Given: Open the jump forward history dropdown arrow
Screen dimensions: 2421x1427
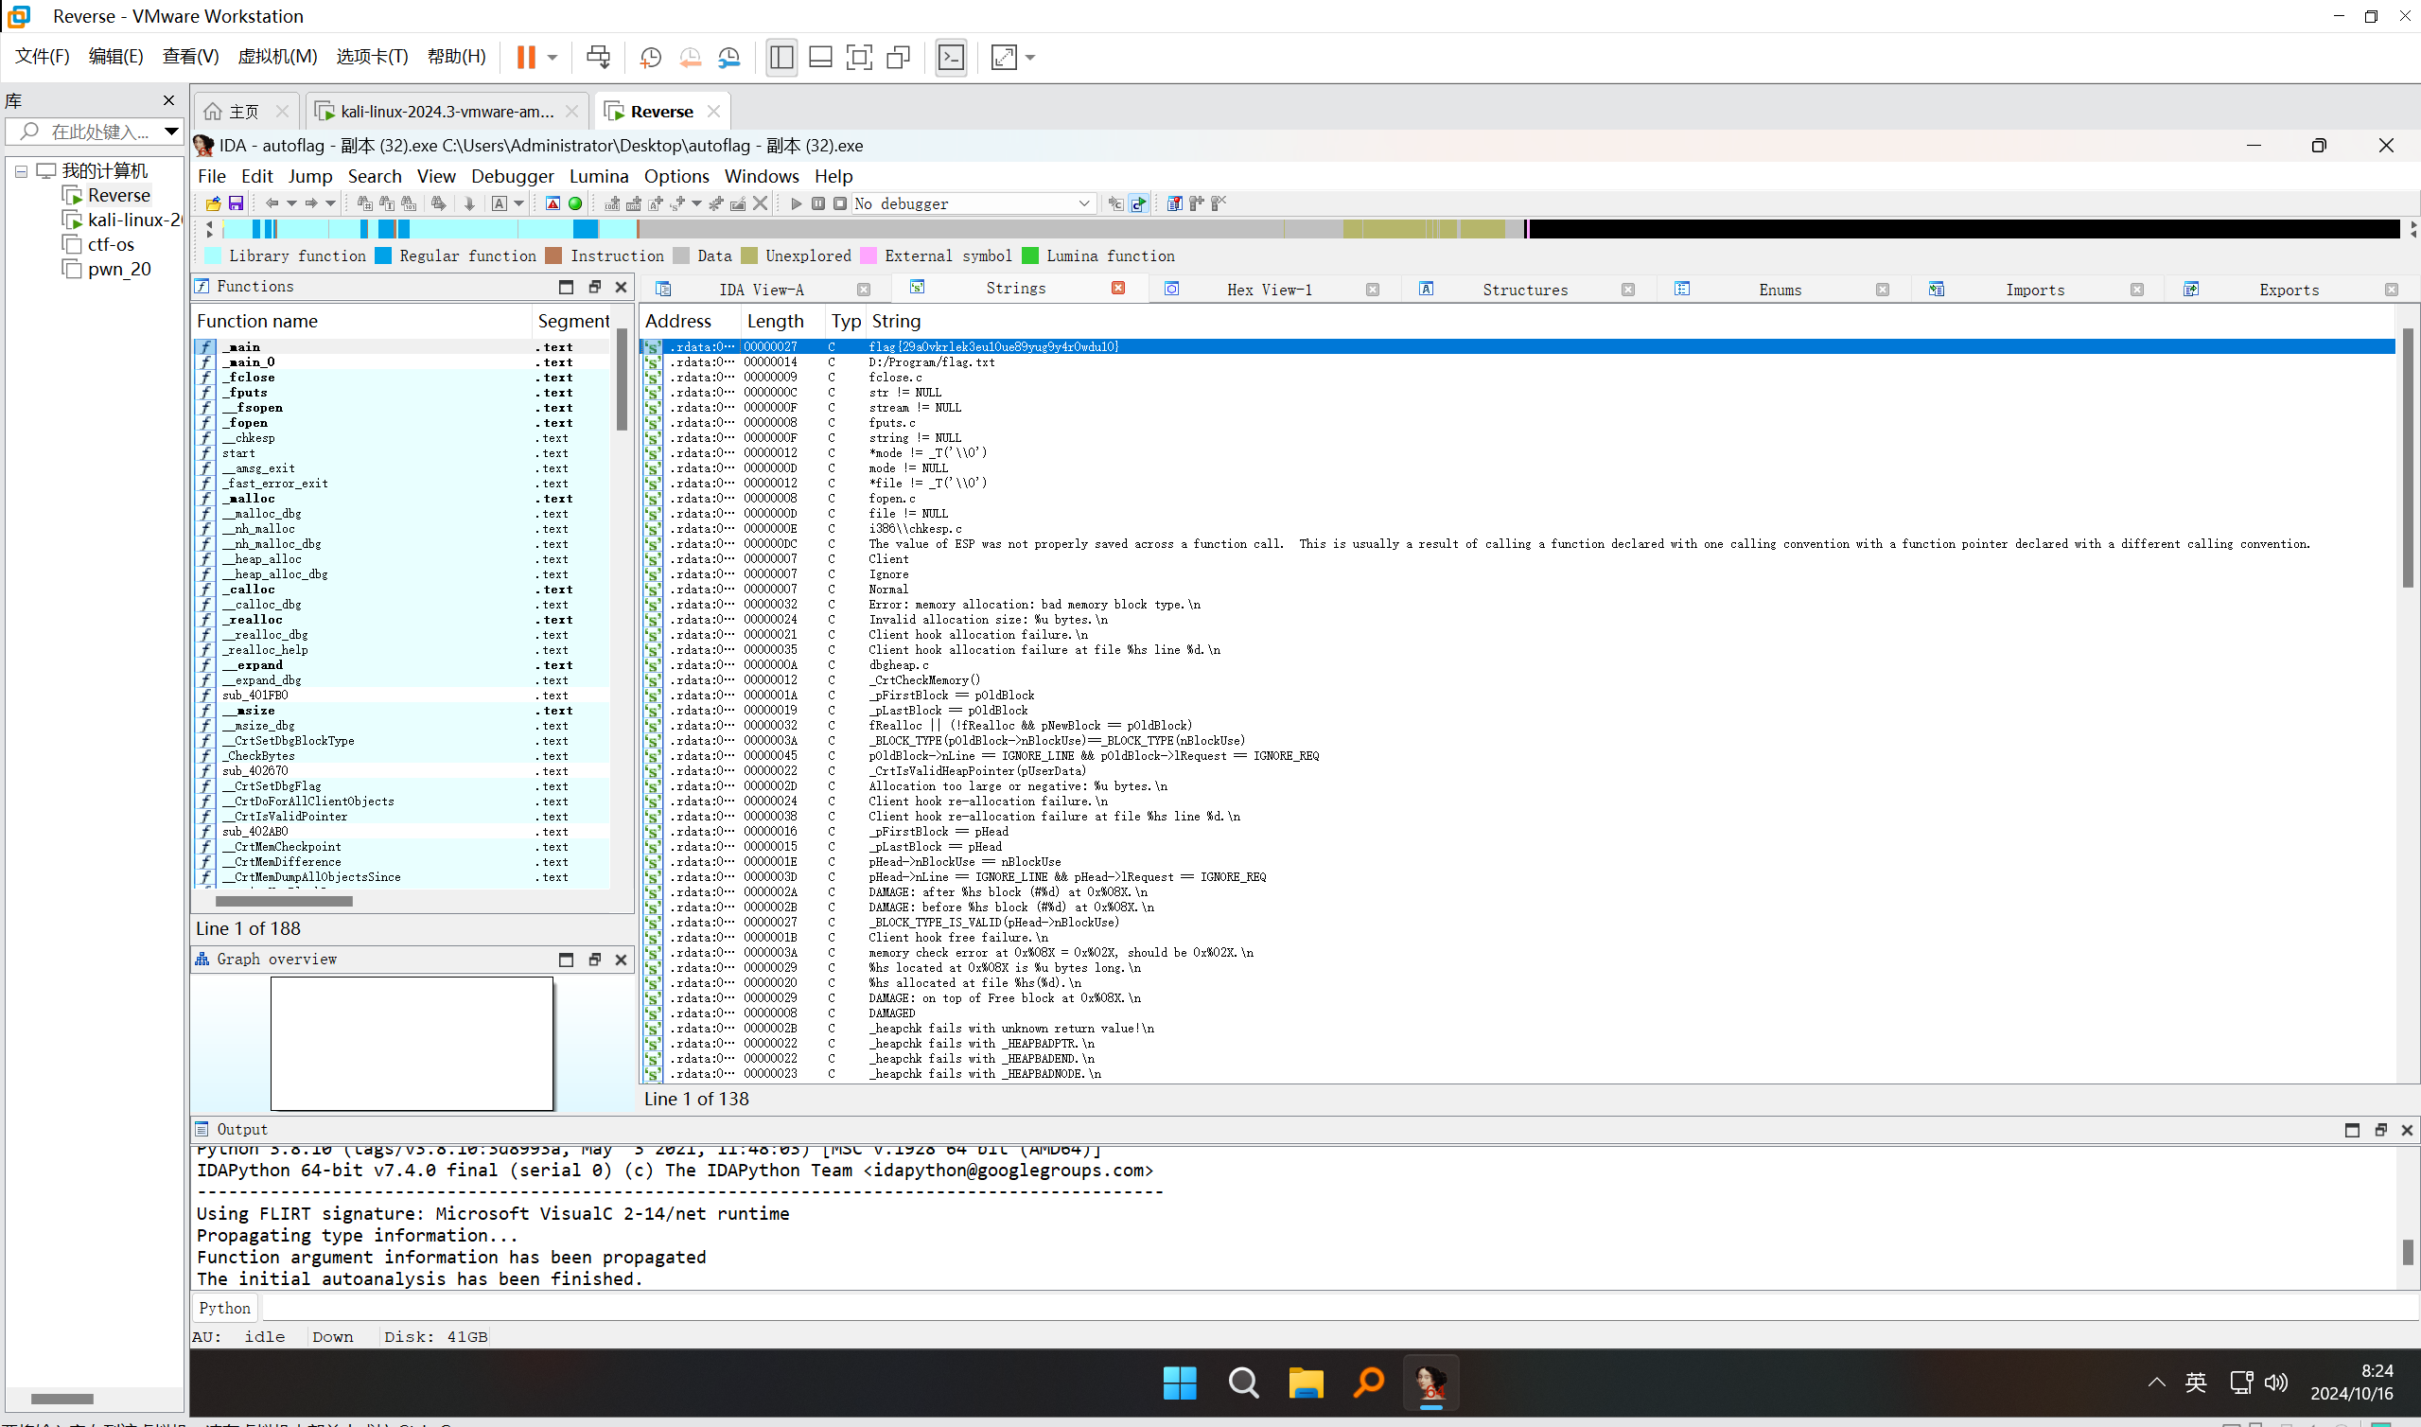Looking at the screenshot, I should coord(330,203).
